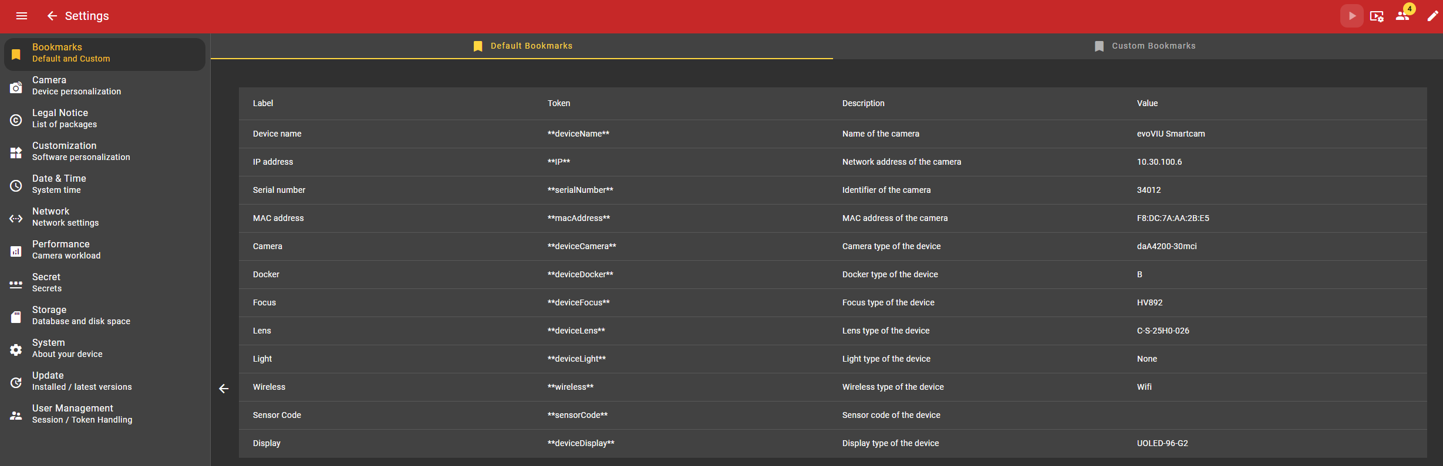Open Performance camera workload page
Screen dimensions: 1443x466
[x=66, y=250]
